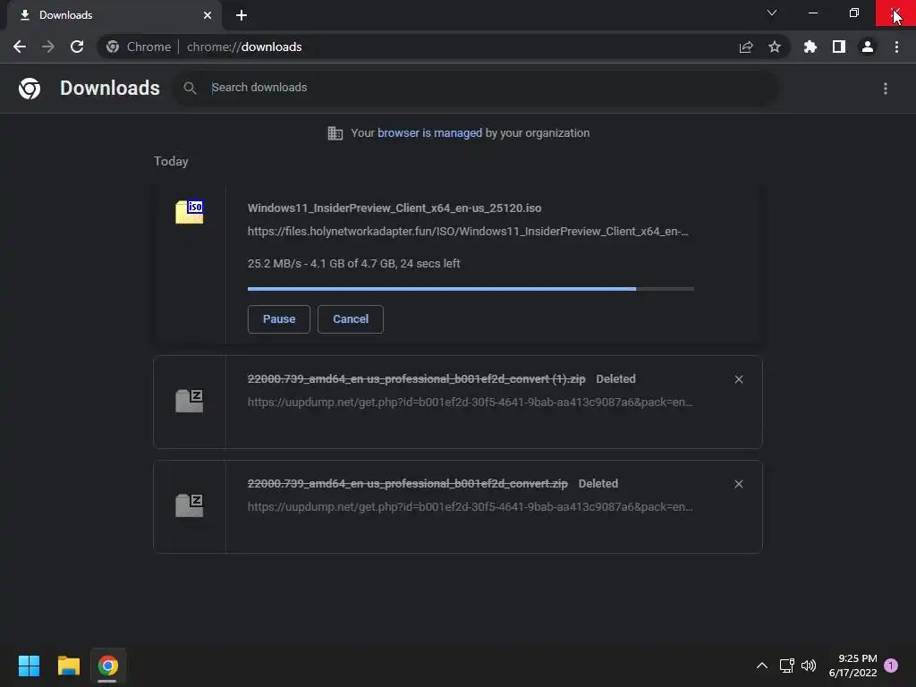Open the uupdump URL under convert (1).zip

point(471,402)
